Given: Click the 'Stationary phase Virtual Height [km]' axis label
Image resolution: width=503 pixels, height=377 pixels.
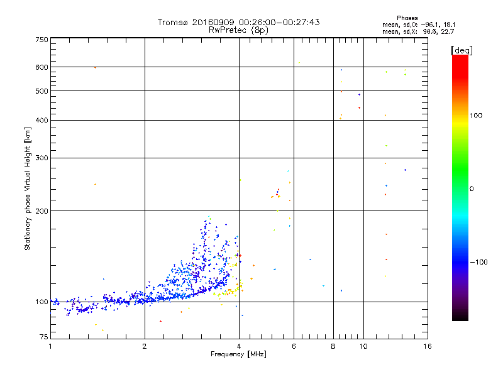Looking at the screenshot, I should click(x=27, y=189).
